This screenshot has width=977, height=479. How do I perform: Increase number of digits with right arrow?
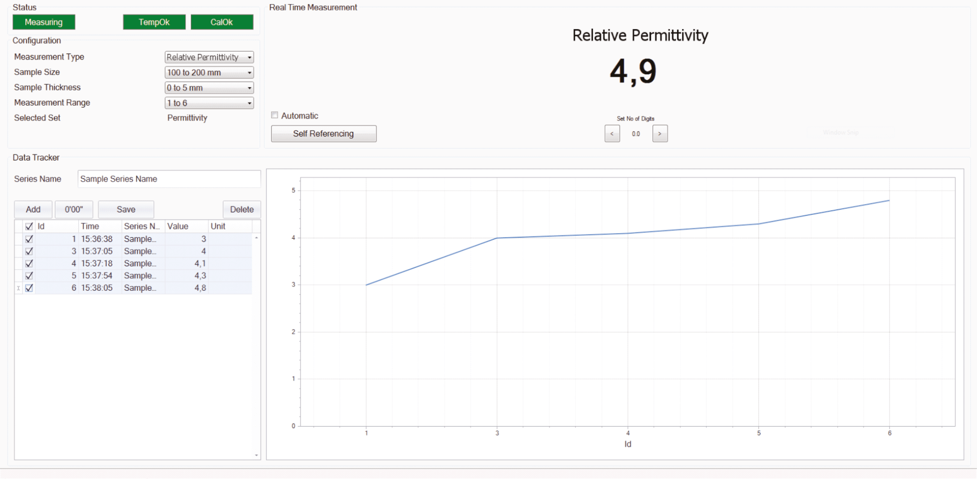(x=660, y=134)
